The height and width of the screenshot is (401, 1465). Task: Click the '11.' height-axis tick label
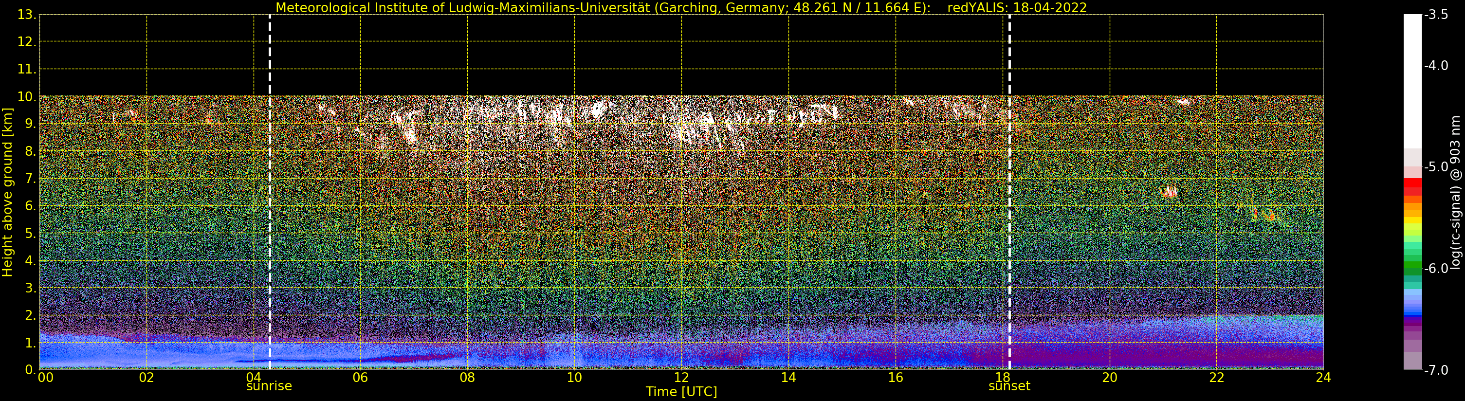pyautogui.click(x=27, y=70)
